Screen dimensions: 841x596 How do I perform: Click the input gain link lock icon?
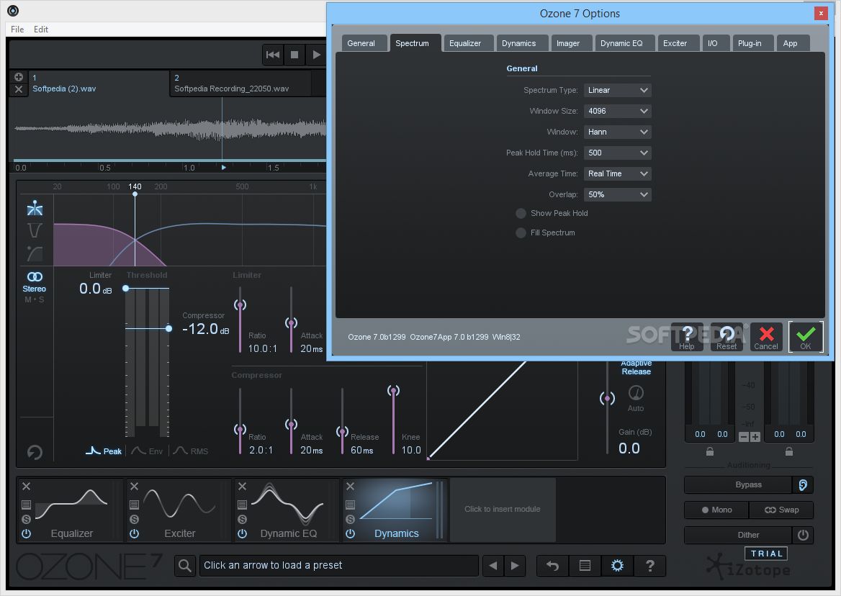[710, 451]
